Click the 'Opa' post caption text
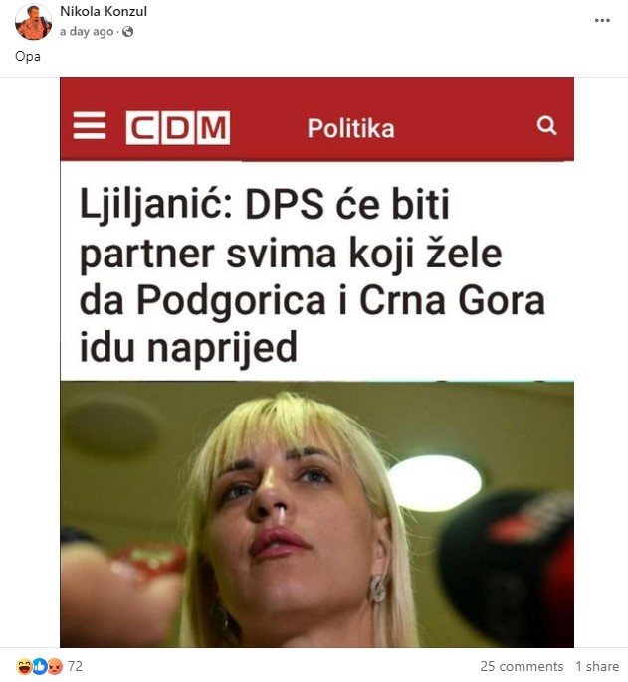The height and width of the screenshot is (682, 628). [x=28, y=57]
